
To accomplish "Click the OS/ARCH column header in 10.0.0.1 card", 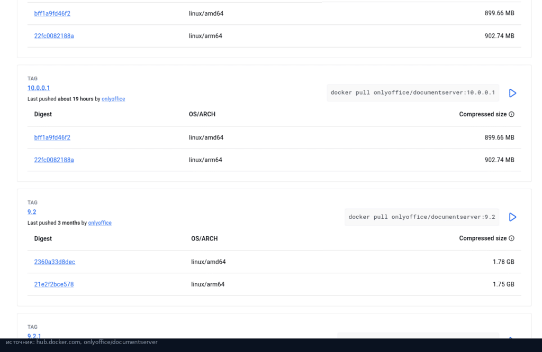I will point(202,114).
